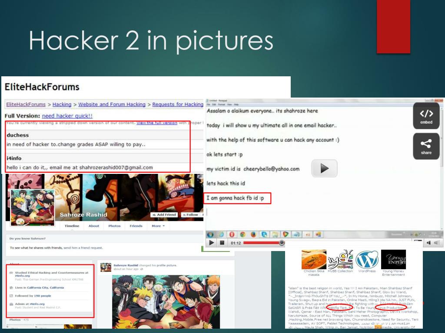
Task: Play the video from the player bar
Action: coord(212,243)
